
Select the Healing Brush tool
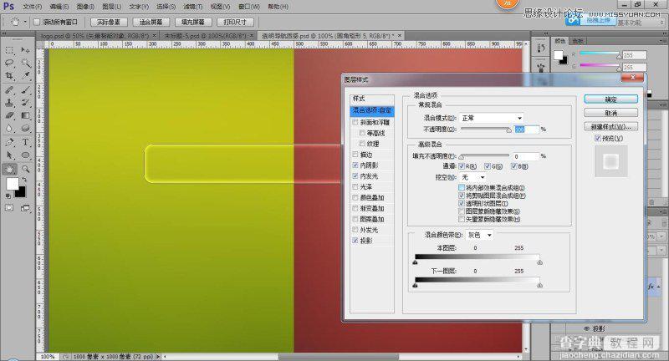pyautogui.click(x=9, y=89)
